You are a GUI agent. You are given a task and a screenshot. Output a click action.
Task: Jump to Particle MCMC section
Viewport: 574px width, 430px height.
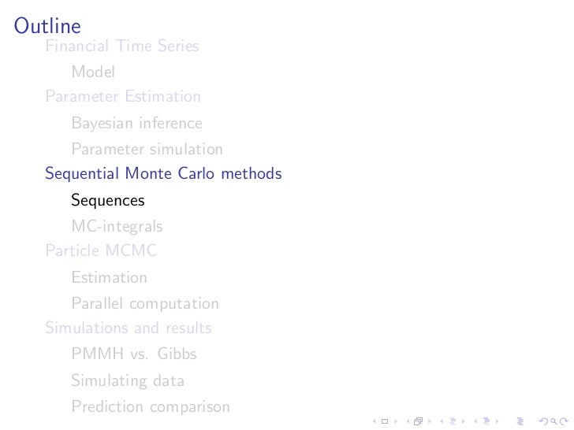[x=101, y=250]
